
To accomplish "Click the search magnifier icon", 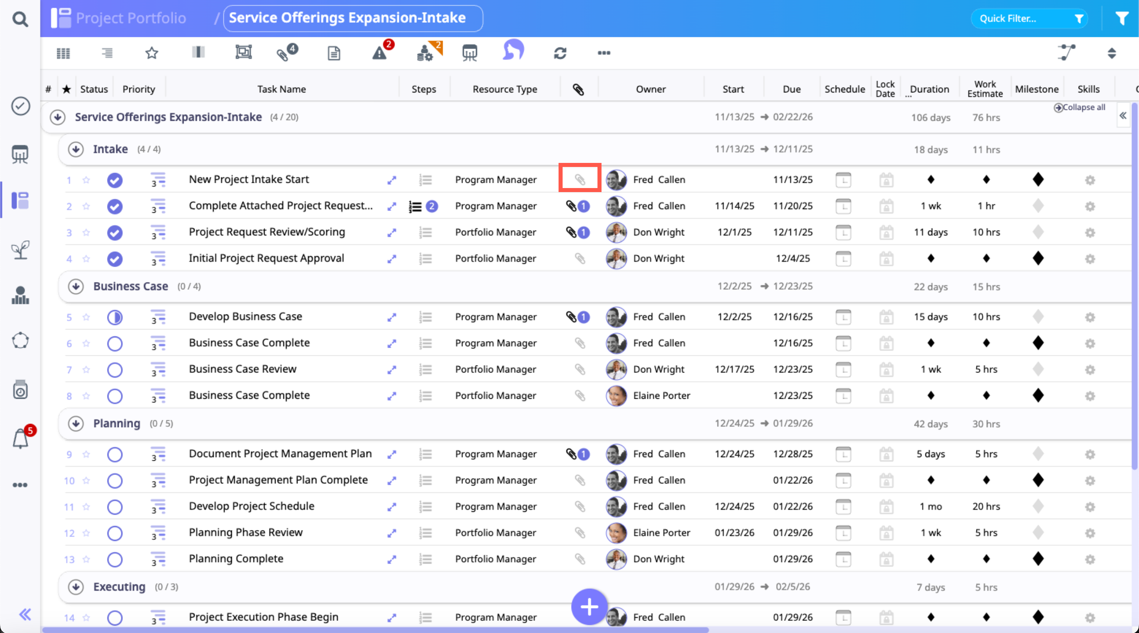I will (x=20, y=19).
